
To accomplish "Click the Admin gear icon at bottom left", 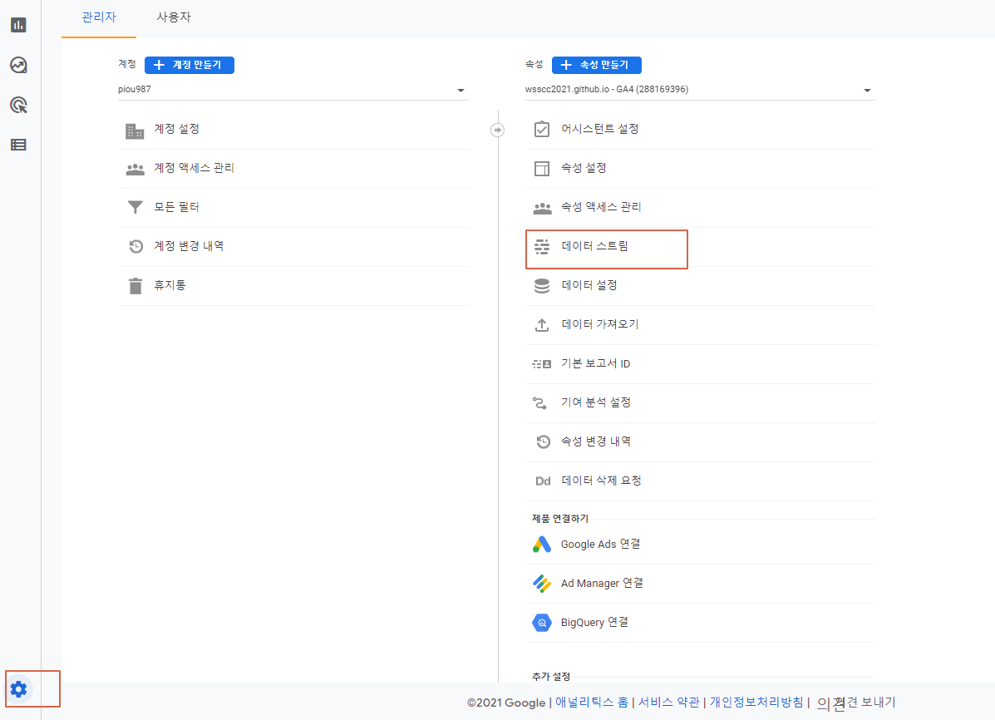I will point(19,688).
